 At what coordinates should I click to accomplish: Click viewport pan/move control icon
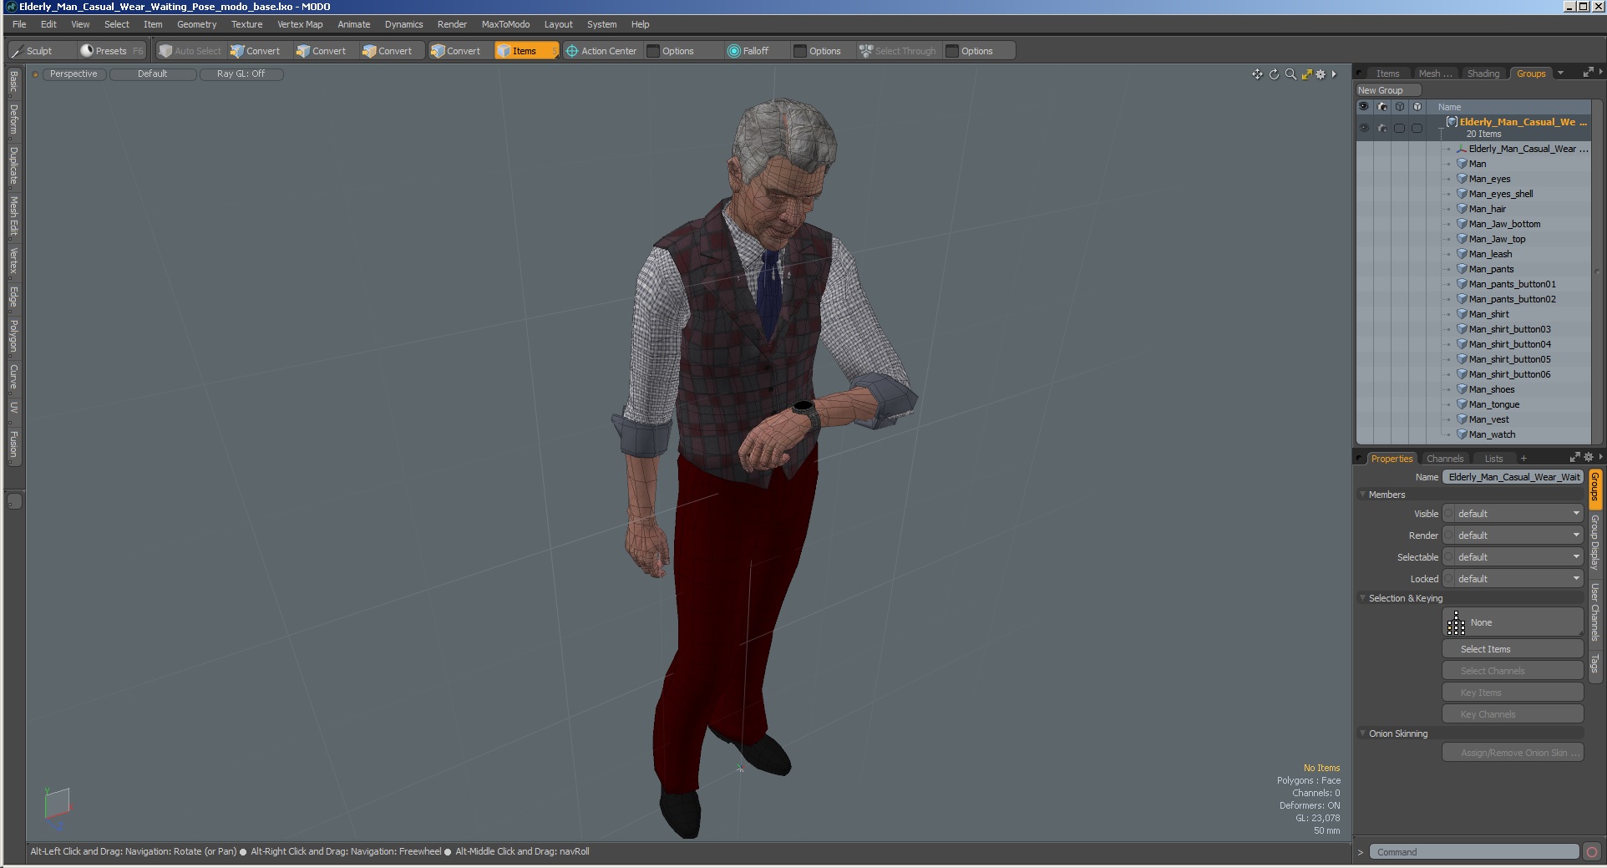1257,74
